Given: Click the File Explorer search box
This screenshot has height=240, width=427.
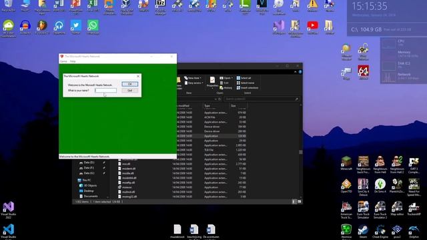Looking at the screenshot, I should click(x=262, y=99).
